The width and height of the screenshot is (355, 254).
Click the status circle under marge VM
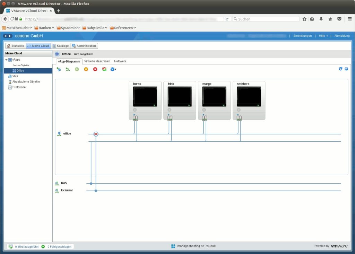click(204, 110)
